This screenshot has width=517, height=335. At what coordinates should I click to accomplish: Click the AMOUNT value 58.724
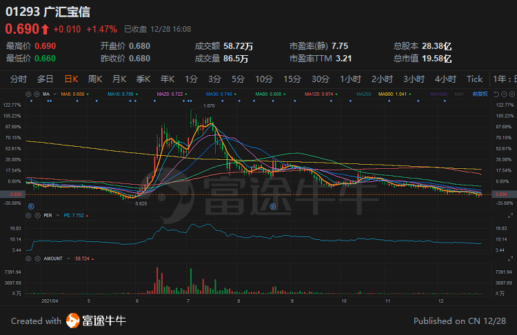pos(82,259)
